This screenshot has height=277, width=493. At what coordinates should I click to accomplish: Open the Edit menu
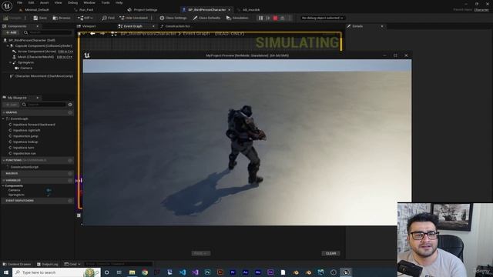pos(31,2)
